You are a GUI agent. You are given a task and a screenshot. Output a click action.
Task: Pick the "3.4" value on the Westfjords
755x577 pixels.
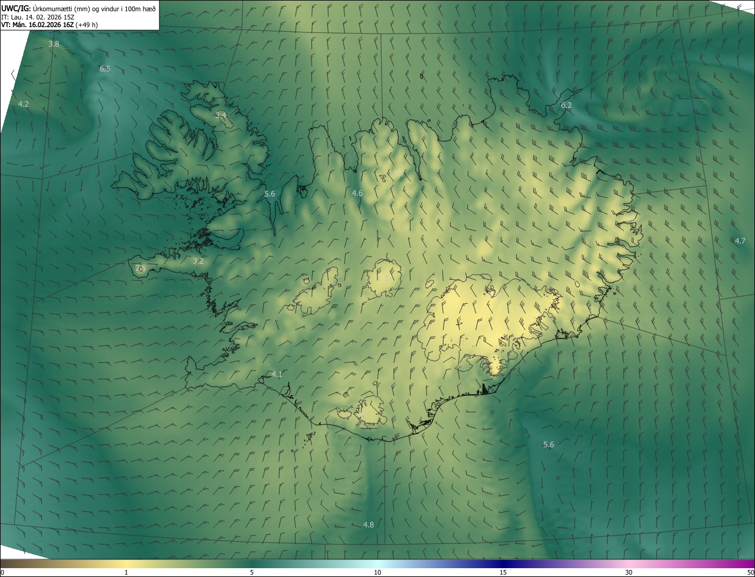[x=221, y=116]
